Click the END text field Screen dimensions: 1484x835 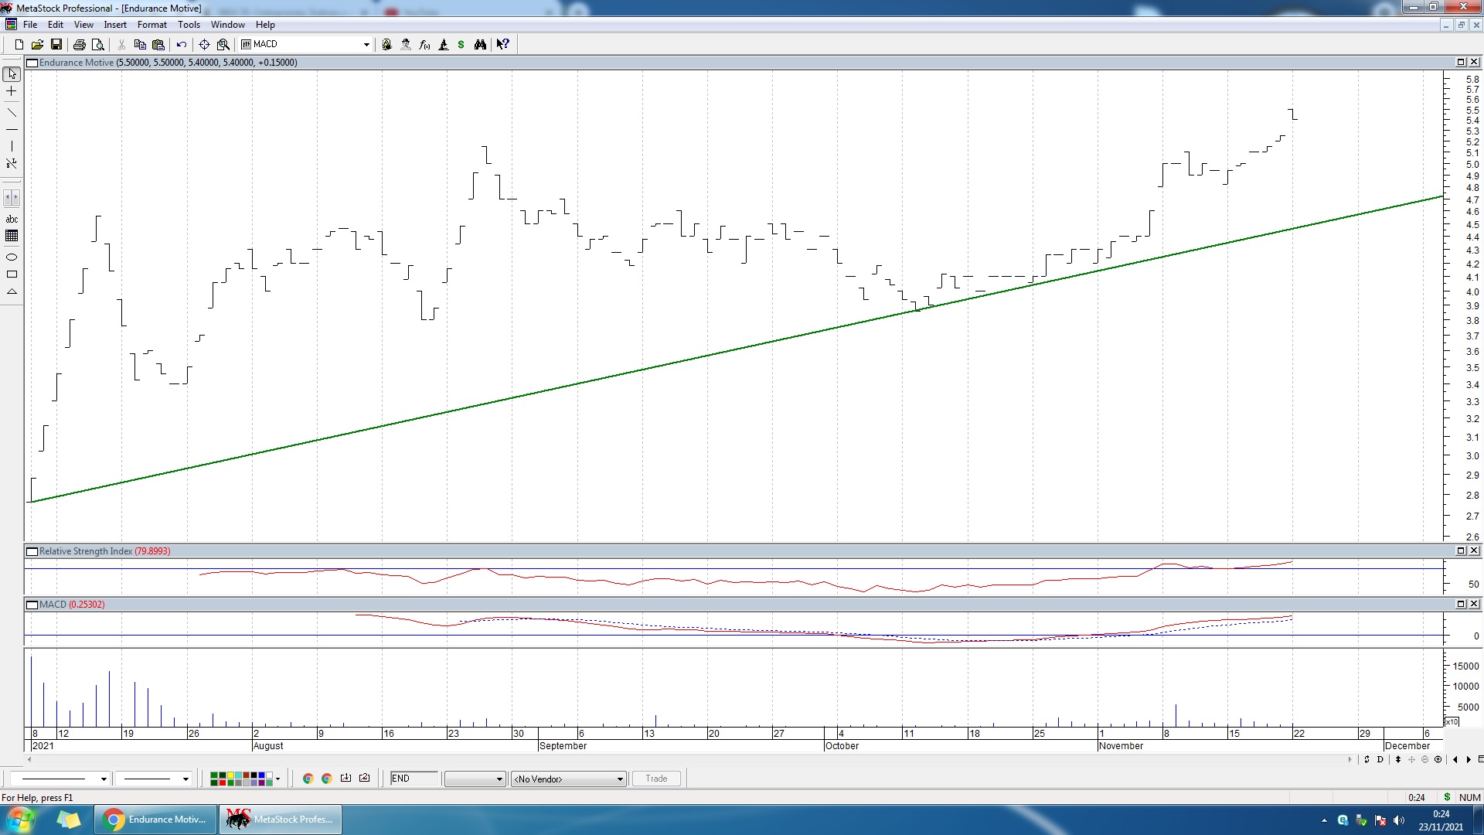(414, 779)
